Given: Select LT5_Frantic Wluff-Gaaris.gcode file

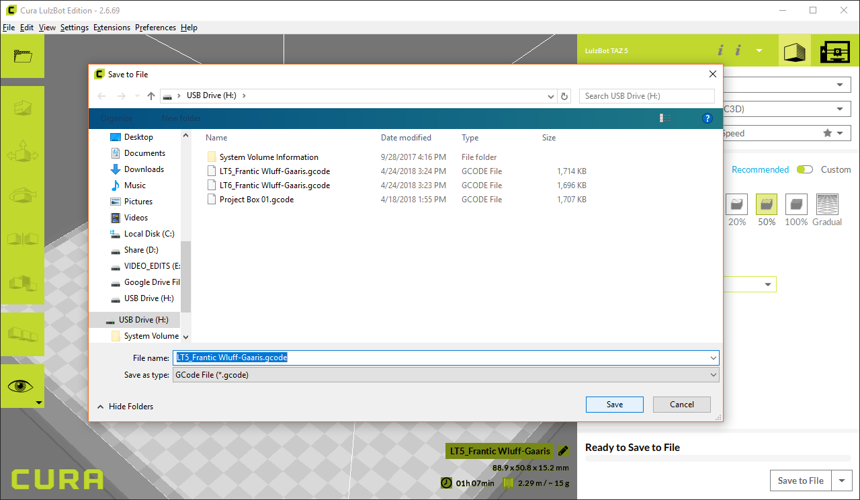Looking at the screenshot, I should coord(275,171).
